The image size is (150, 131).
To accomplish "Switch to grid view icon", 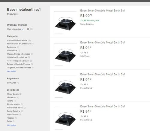I will pyautogui.click(x=31, y=29).
